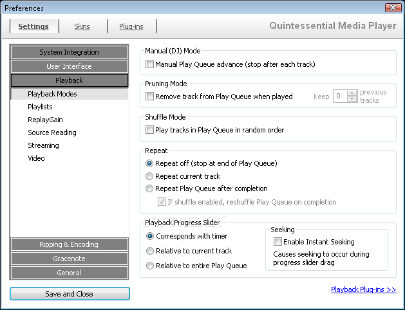
Task: Click the Keep previous tracks number field
Action: [x=340, y=96]
